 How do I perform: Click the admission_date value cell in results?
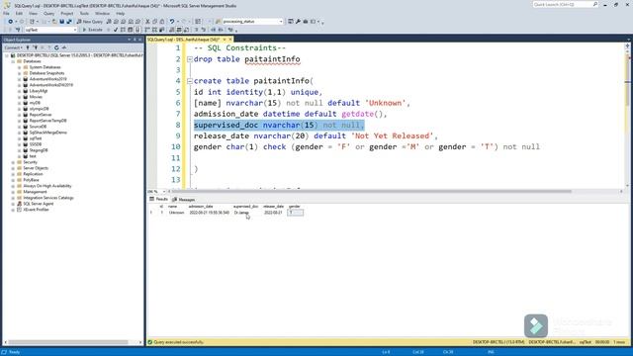point(209,213)
